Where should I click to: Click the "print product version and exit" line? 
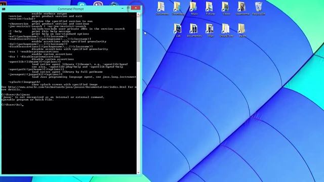pyautogui.click(x=57, y=16)
